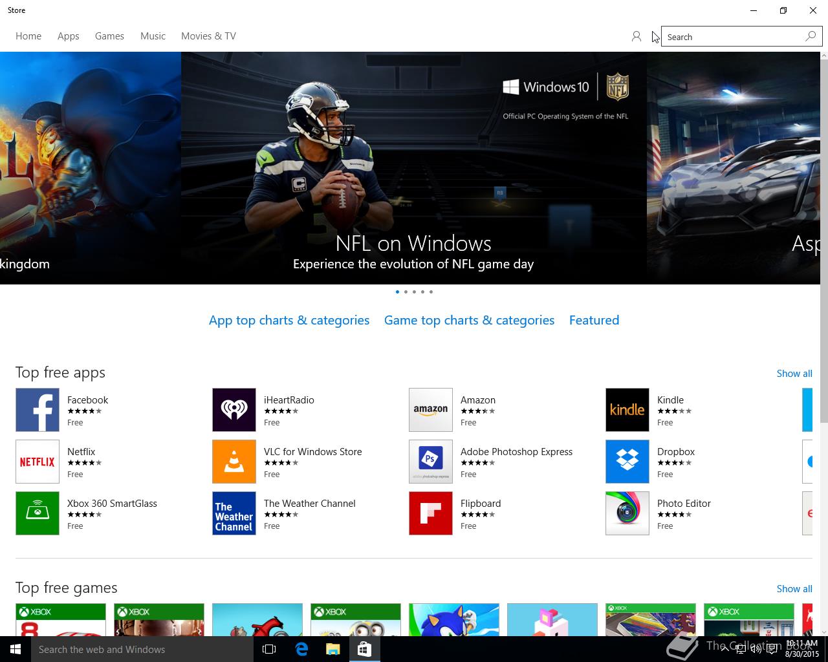Click the previous banner on the left
This screenshot has height=662, width=828.
click(90, 168)
